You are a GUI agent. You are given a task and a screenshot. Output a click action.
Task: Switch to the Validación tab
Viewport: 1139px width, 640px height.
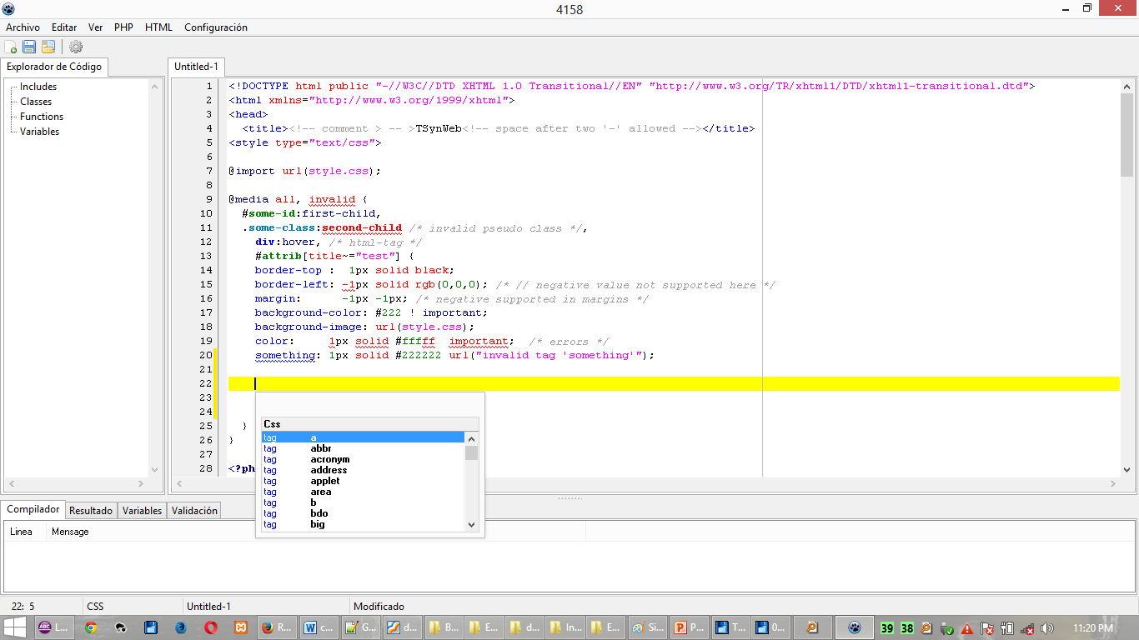pyautogui.click(x=194, y=511)
